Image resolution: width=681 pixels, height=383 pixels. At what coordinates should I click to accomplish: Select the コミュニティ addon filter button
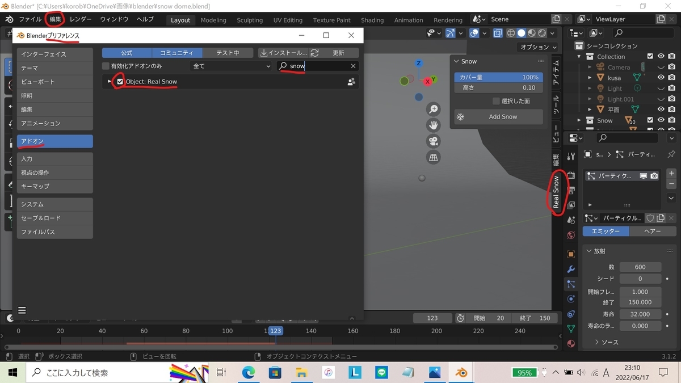[x=176, y=53]
